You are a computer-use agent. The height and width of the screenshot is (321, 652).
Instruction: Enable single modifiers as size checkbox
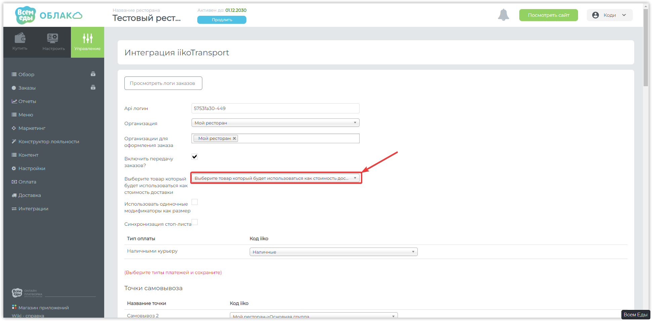195,202
